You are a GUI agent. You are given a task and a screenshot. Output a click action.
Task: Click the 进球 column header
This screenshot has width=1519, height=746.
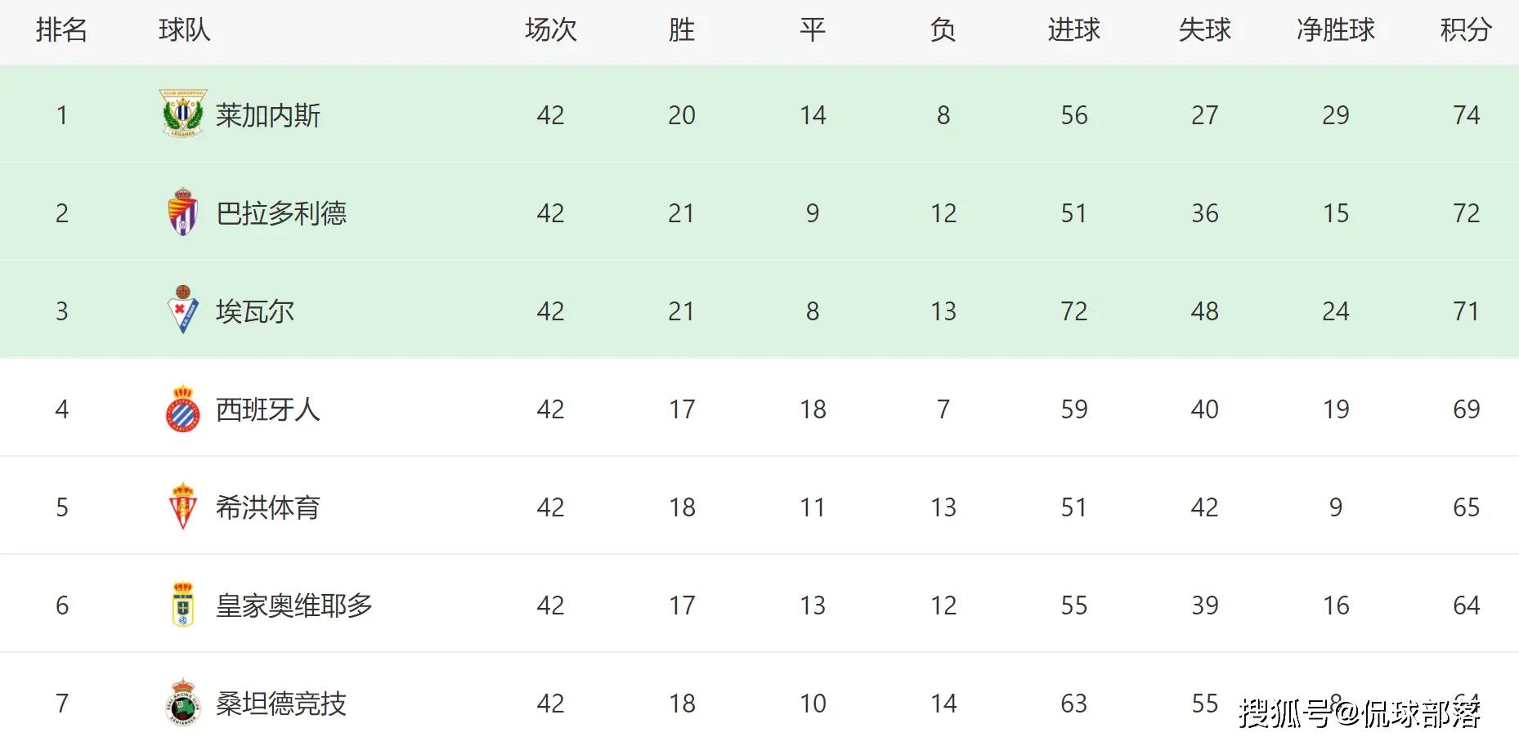1074,30
